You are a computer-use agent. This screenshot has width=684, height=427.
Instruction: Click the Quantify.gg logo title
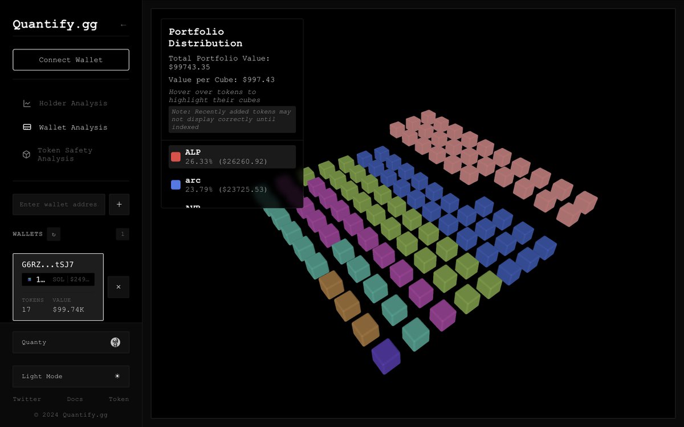pyautogui.click(x=55, y=24)
